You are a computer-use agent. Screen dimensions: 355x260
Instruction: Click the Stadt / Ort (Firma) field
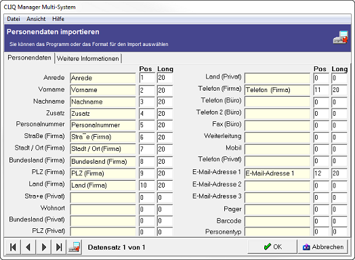[x=103, y=149]
